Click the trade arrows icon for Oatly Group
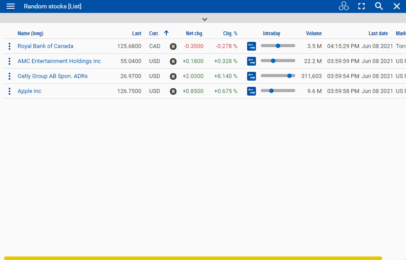This screenshot has height=260, width=406. pyautogui.click(x=252, y=76)
